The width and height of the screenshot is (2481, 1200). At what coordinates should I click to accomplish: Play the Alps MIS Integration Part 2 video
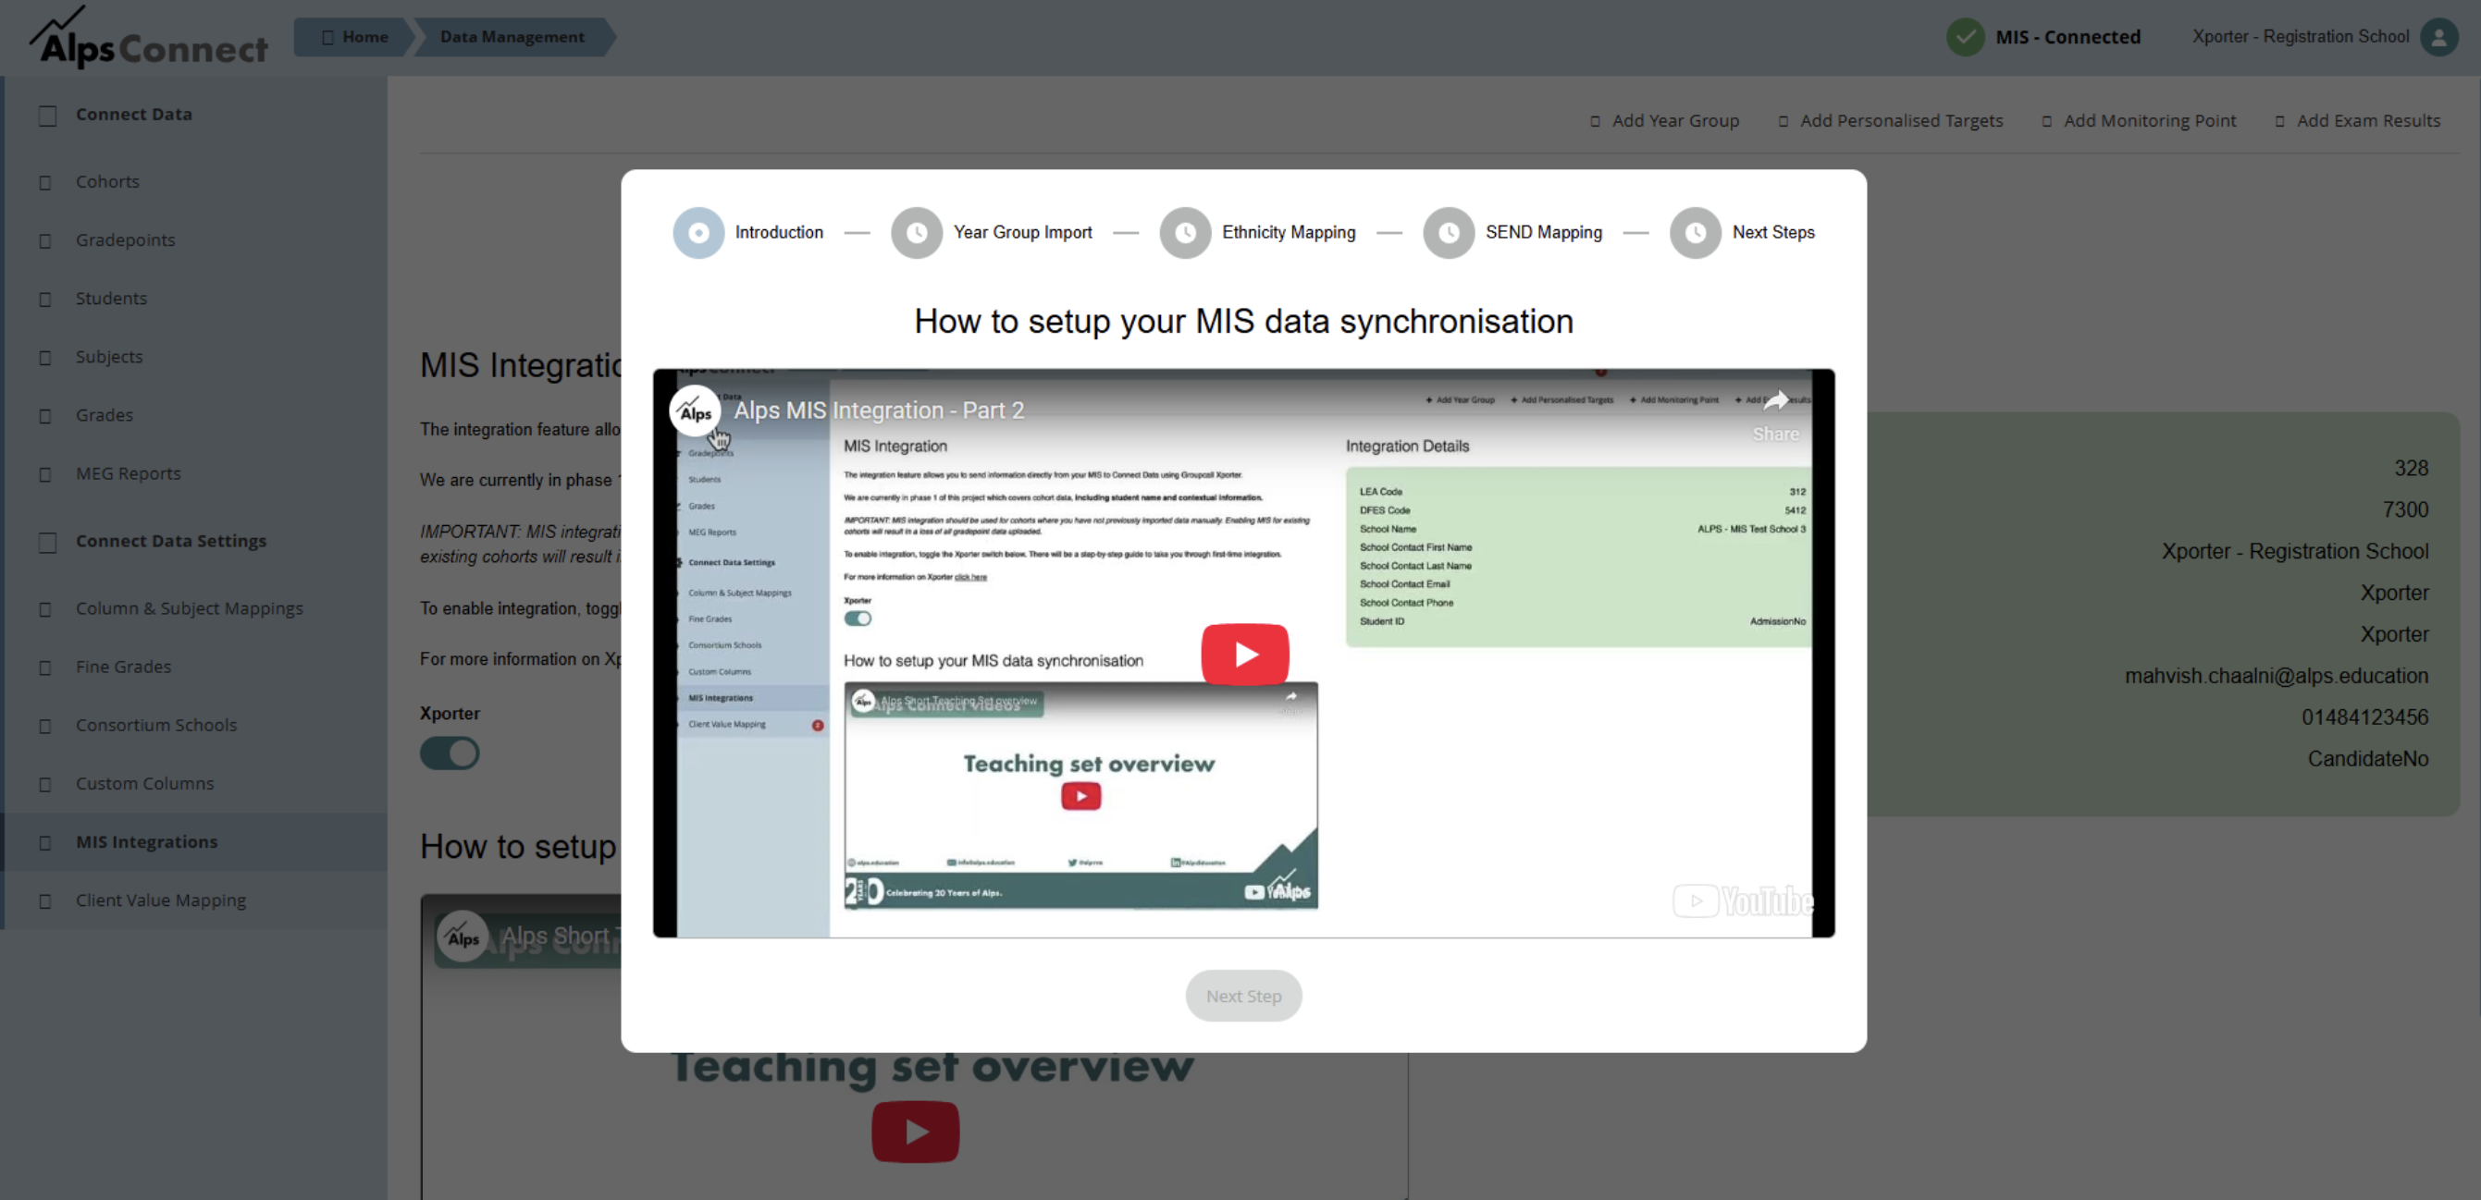1244,655
